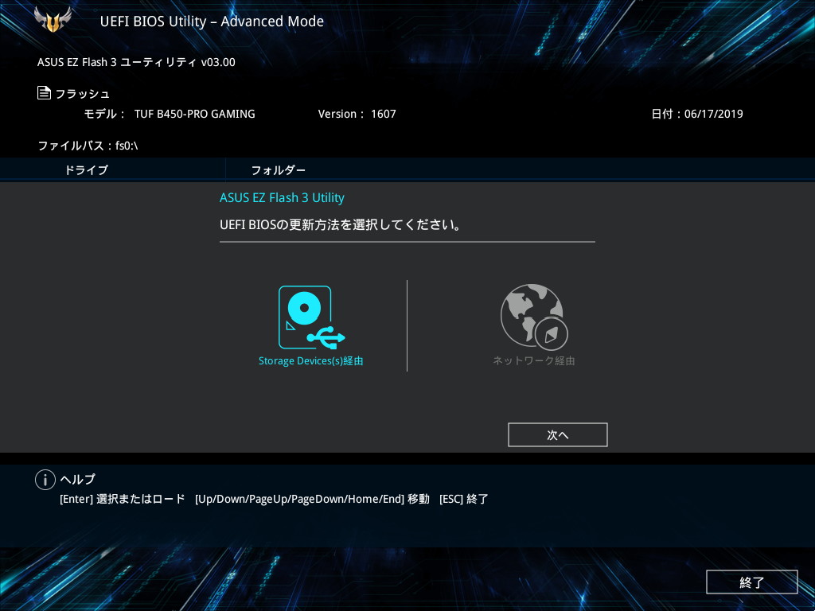Click the 'UEFI BIOSの更新方法を選択してください。' prompt
The width and height of the screenshot is (815, 611).
341,225
